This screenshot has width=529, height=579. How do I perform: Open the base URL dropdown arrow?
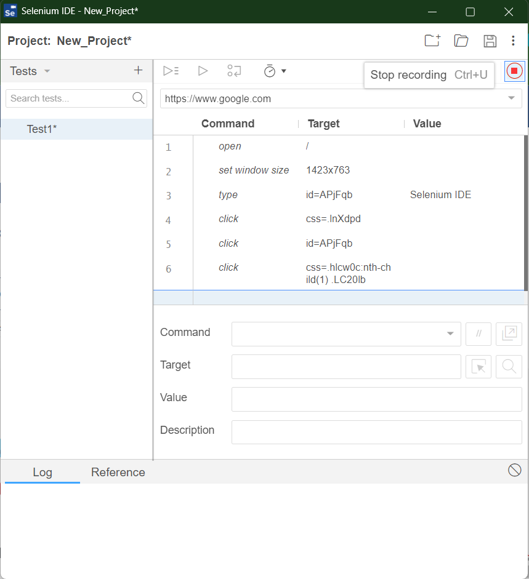pos(511,98)
